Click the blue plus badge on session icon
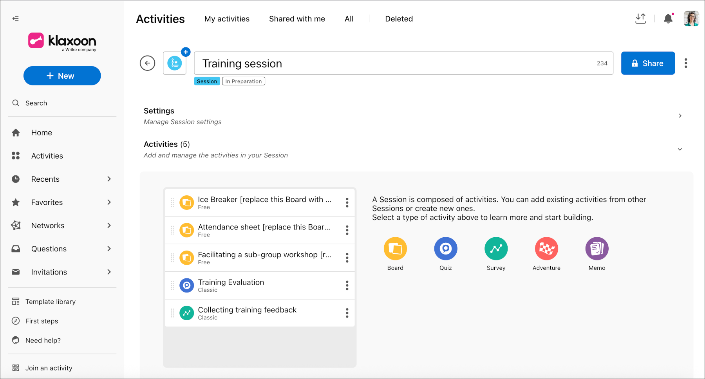Viewport: 705px width, 379px height. pos(186,52)
